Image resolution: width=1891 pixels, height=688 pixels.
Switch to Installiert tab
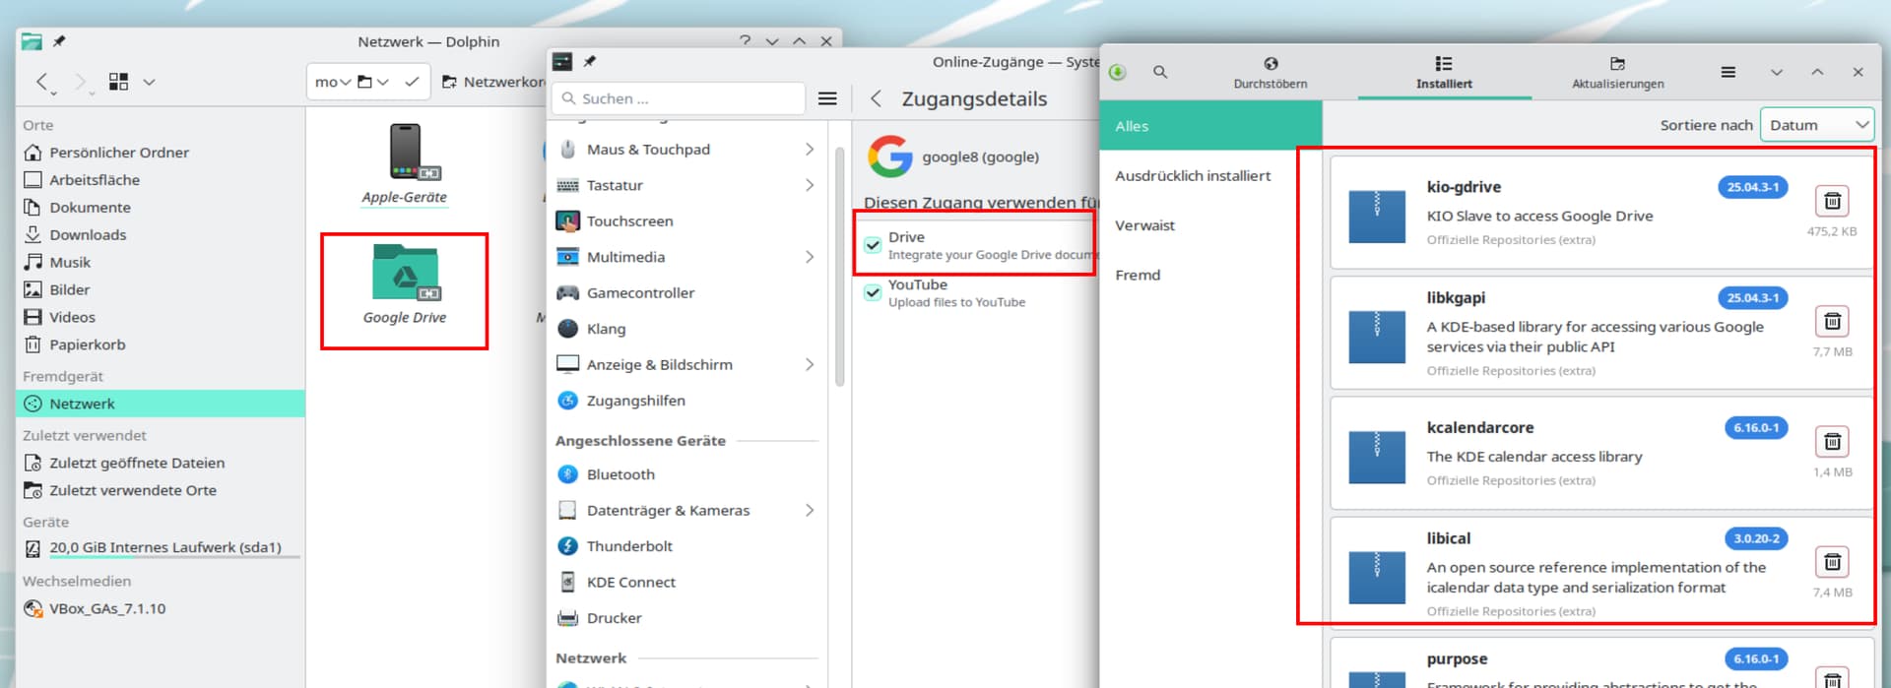[1444, 73]
